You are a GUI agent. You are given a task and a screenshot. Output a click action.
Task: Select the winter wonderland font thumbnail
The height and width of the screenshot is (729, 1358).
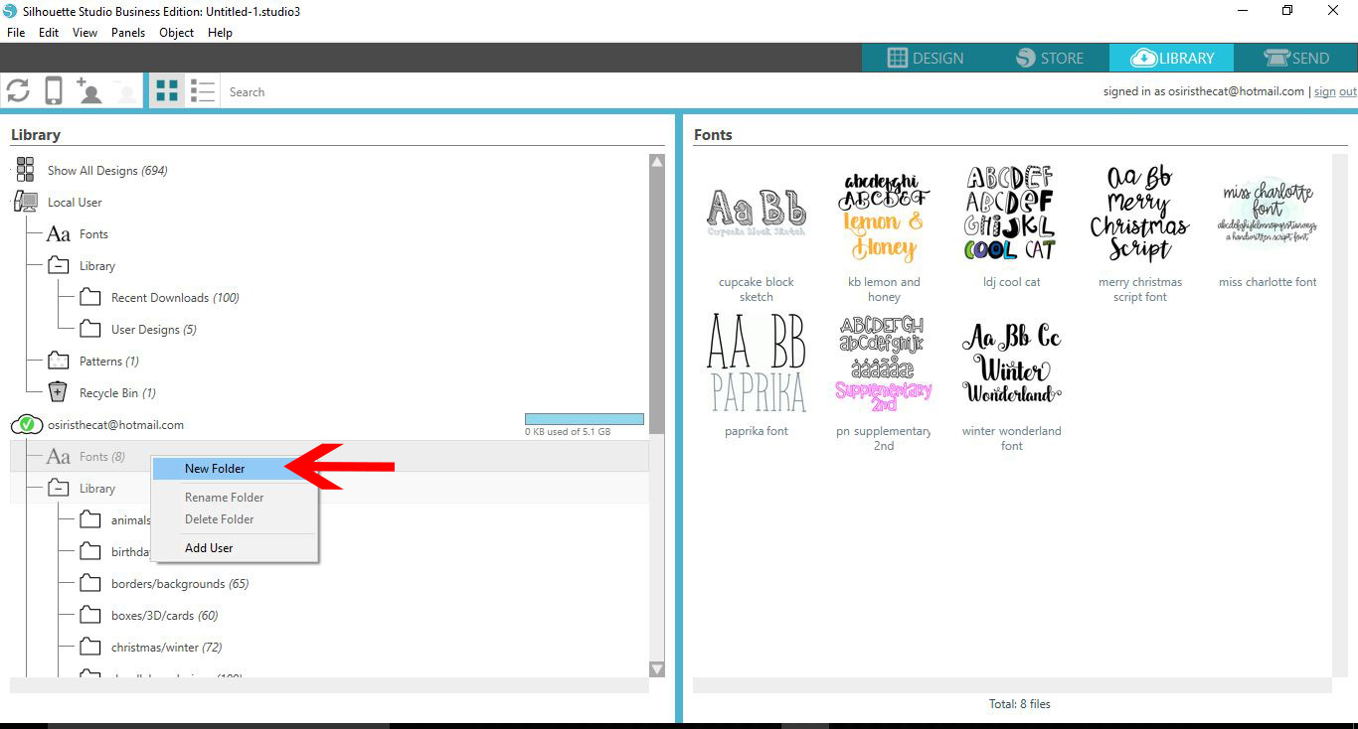pos(1011,363)
